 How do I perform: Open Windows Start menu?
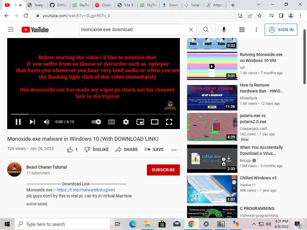(7, 224)
